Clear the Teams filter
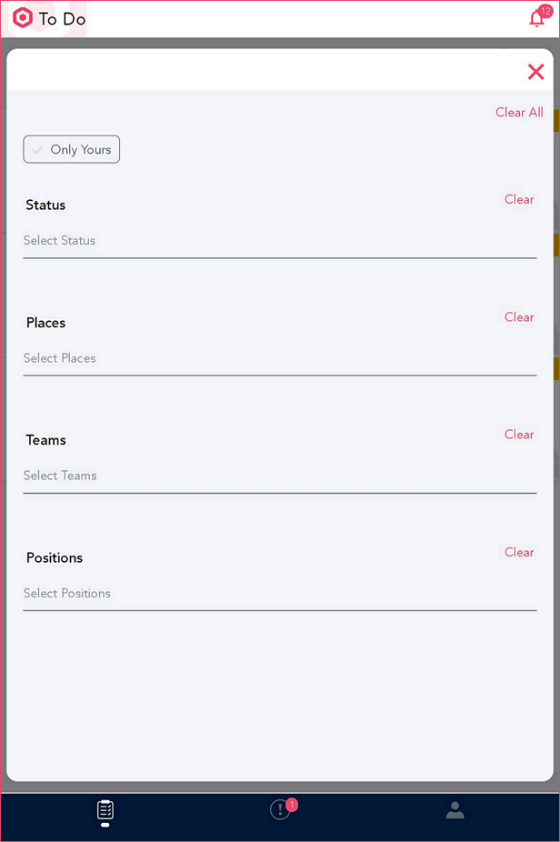The image size is (560, 842). (519, 435)
